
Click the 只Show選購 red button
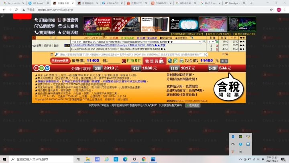tap(60, 61)
